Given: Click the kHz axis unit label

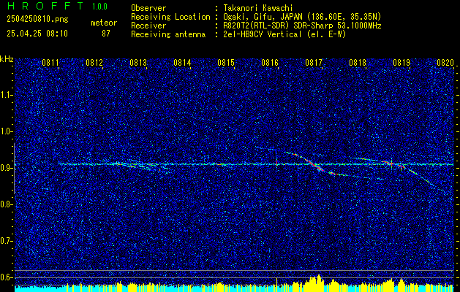Looking at the screenshot, I should [7, 59].
